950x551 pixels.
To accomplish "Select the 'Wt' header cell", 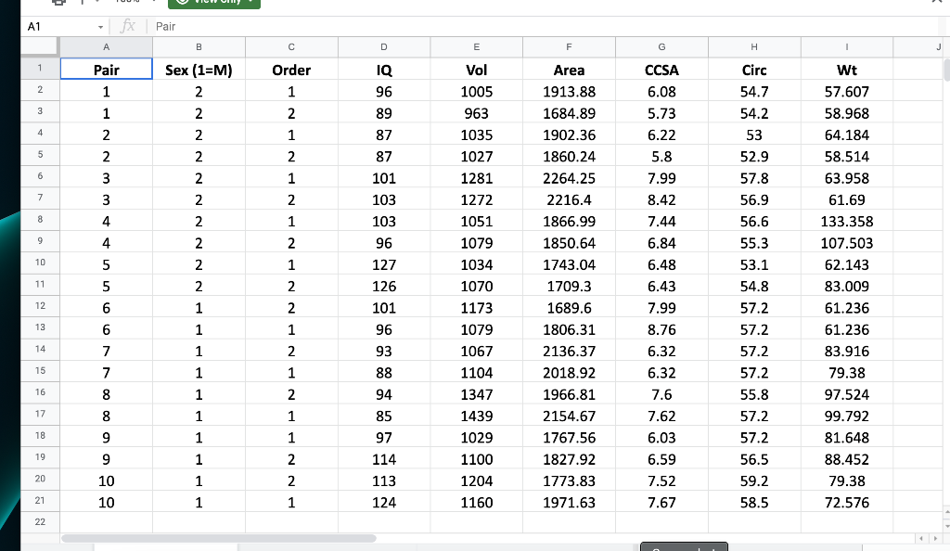I will (x=847, y=70).
